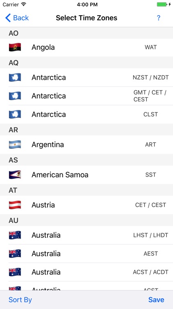Save the selected time zones
The image size is (173, 309).
click(156, 300)
